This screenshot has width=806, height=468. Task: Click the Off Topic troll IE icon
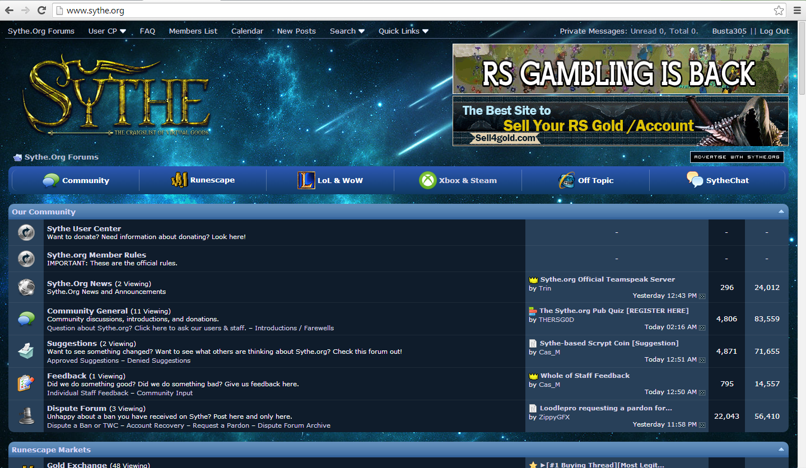point(566,180)
